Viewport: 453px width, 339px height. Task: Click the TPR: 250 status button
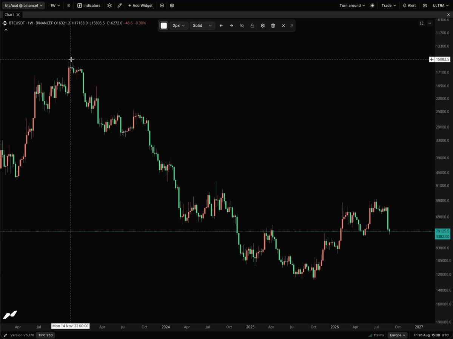coord(45,335)
